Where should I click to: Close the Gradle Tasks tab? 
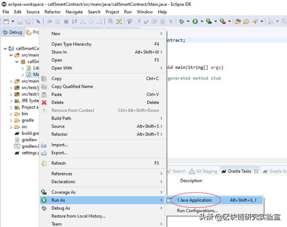(x=256, y=171)
